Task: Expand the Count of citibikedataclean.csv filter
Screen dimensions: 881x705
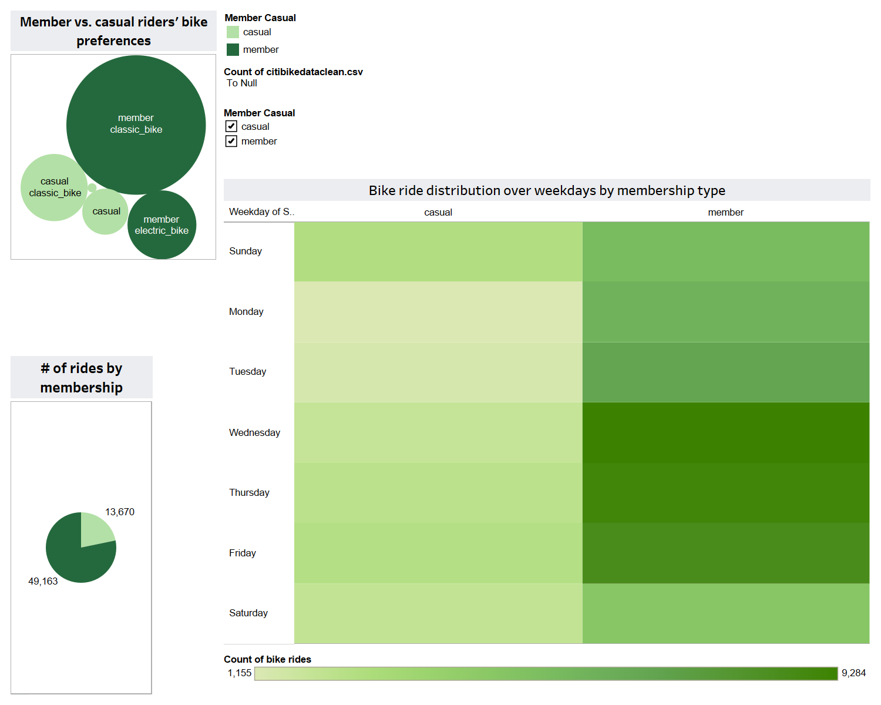Action: (x=294, y=71)
